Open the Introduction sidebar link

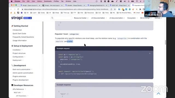17,30
